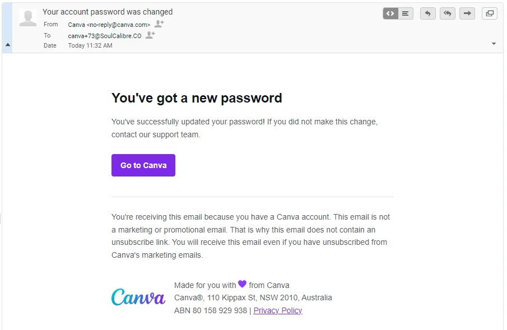Add Canva sender to contacts

click(x=159, y=24)
